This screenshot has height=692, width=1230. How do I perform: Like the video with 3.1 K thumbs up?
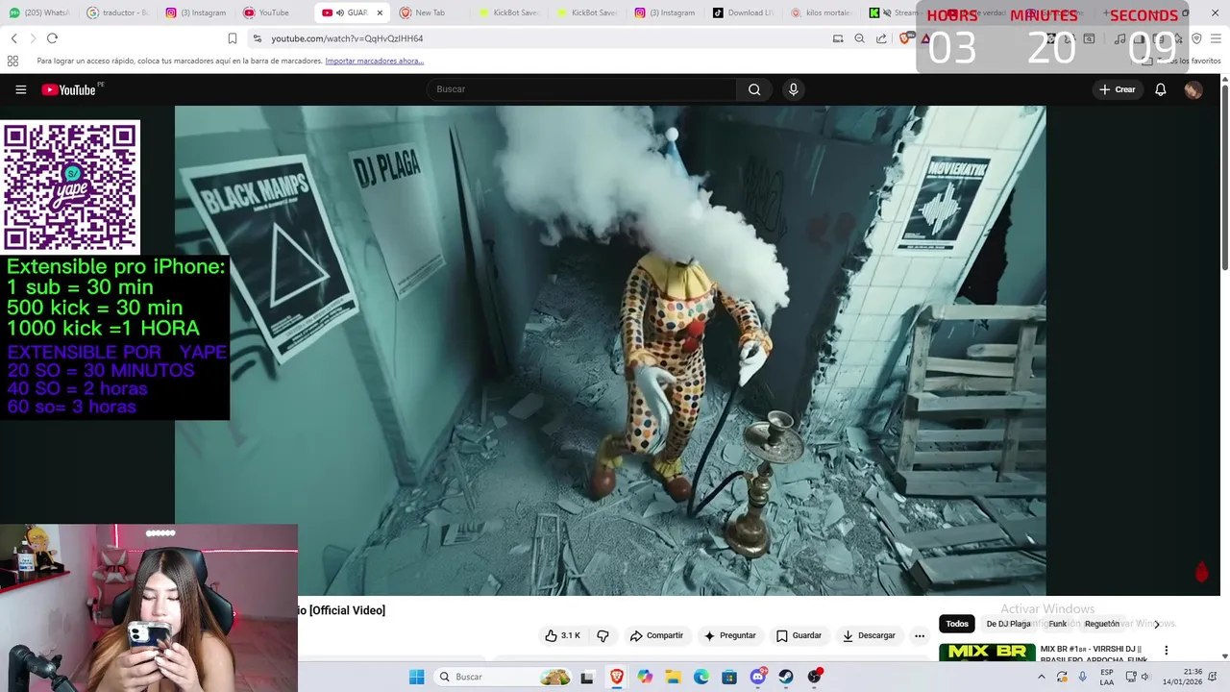[563, 635]
